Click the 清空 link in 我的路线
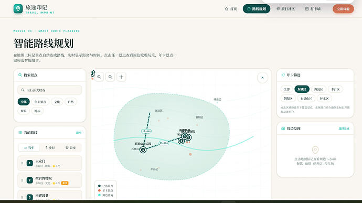The height and width of the screenshot is (203, 362). (79, 133)
